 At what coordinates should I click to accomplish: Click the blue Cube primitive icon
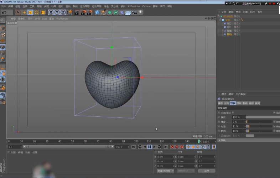click(97, 12)
